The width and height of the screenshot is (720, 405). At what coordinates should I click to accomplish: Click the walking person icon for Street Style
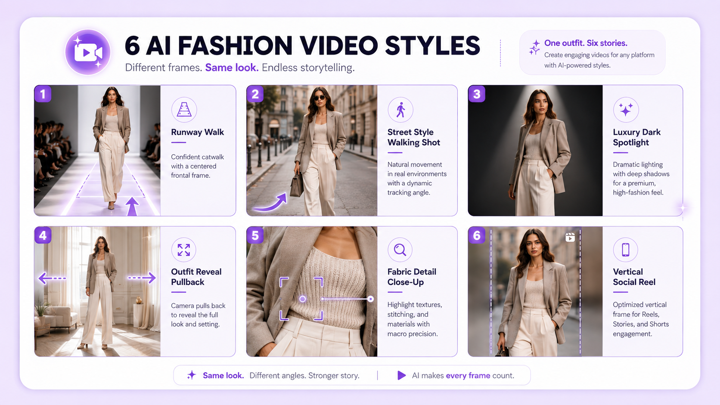tap(400, 109)
